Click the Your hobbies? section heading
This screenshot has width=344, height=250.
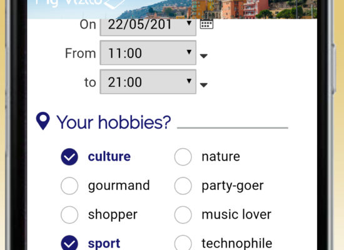coord(113,122)
